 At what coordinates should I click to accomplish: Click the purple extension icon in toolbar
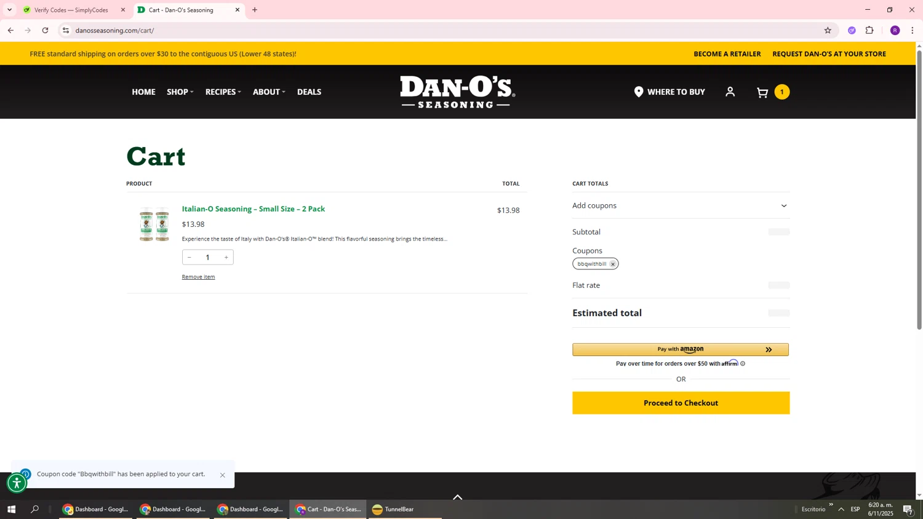click(x=852, y=30)
